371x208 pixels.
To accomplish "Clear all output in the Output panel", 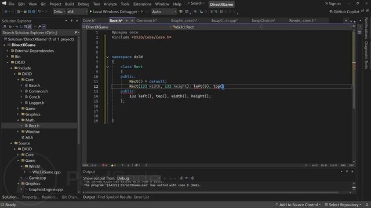I will [x=181, y=178].
